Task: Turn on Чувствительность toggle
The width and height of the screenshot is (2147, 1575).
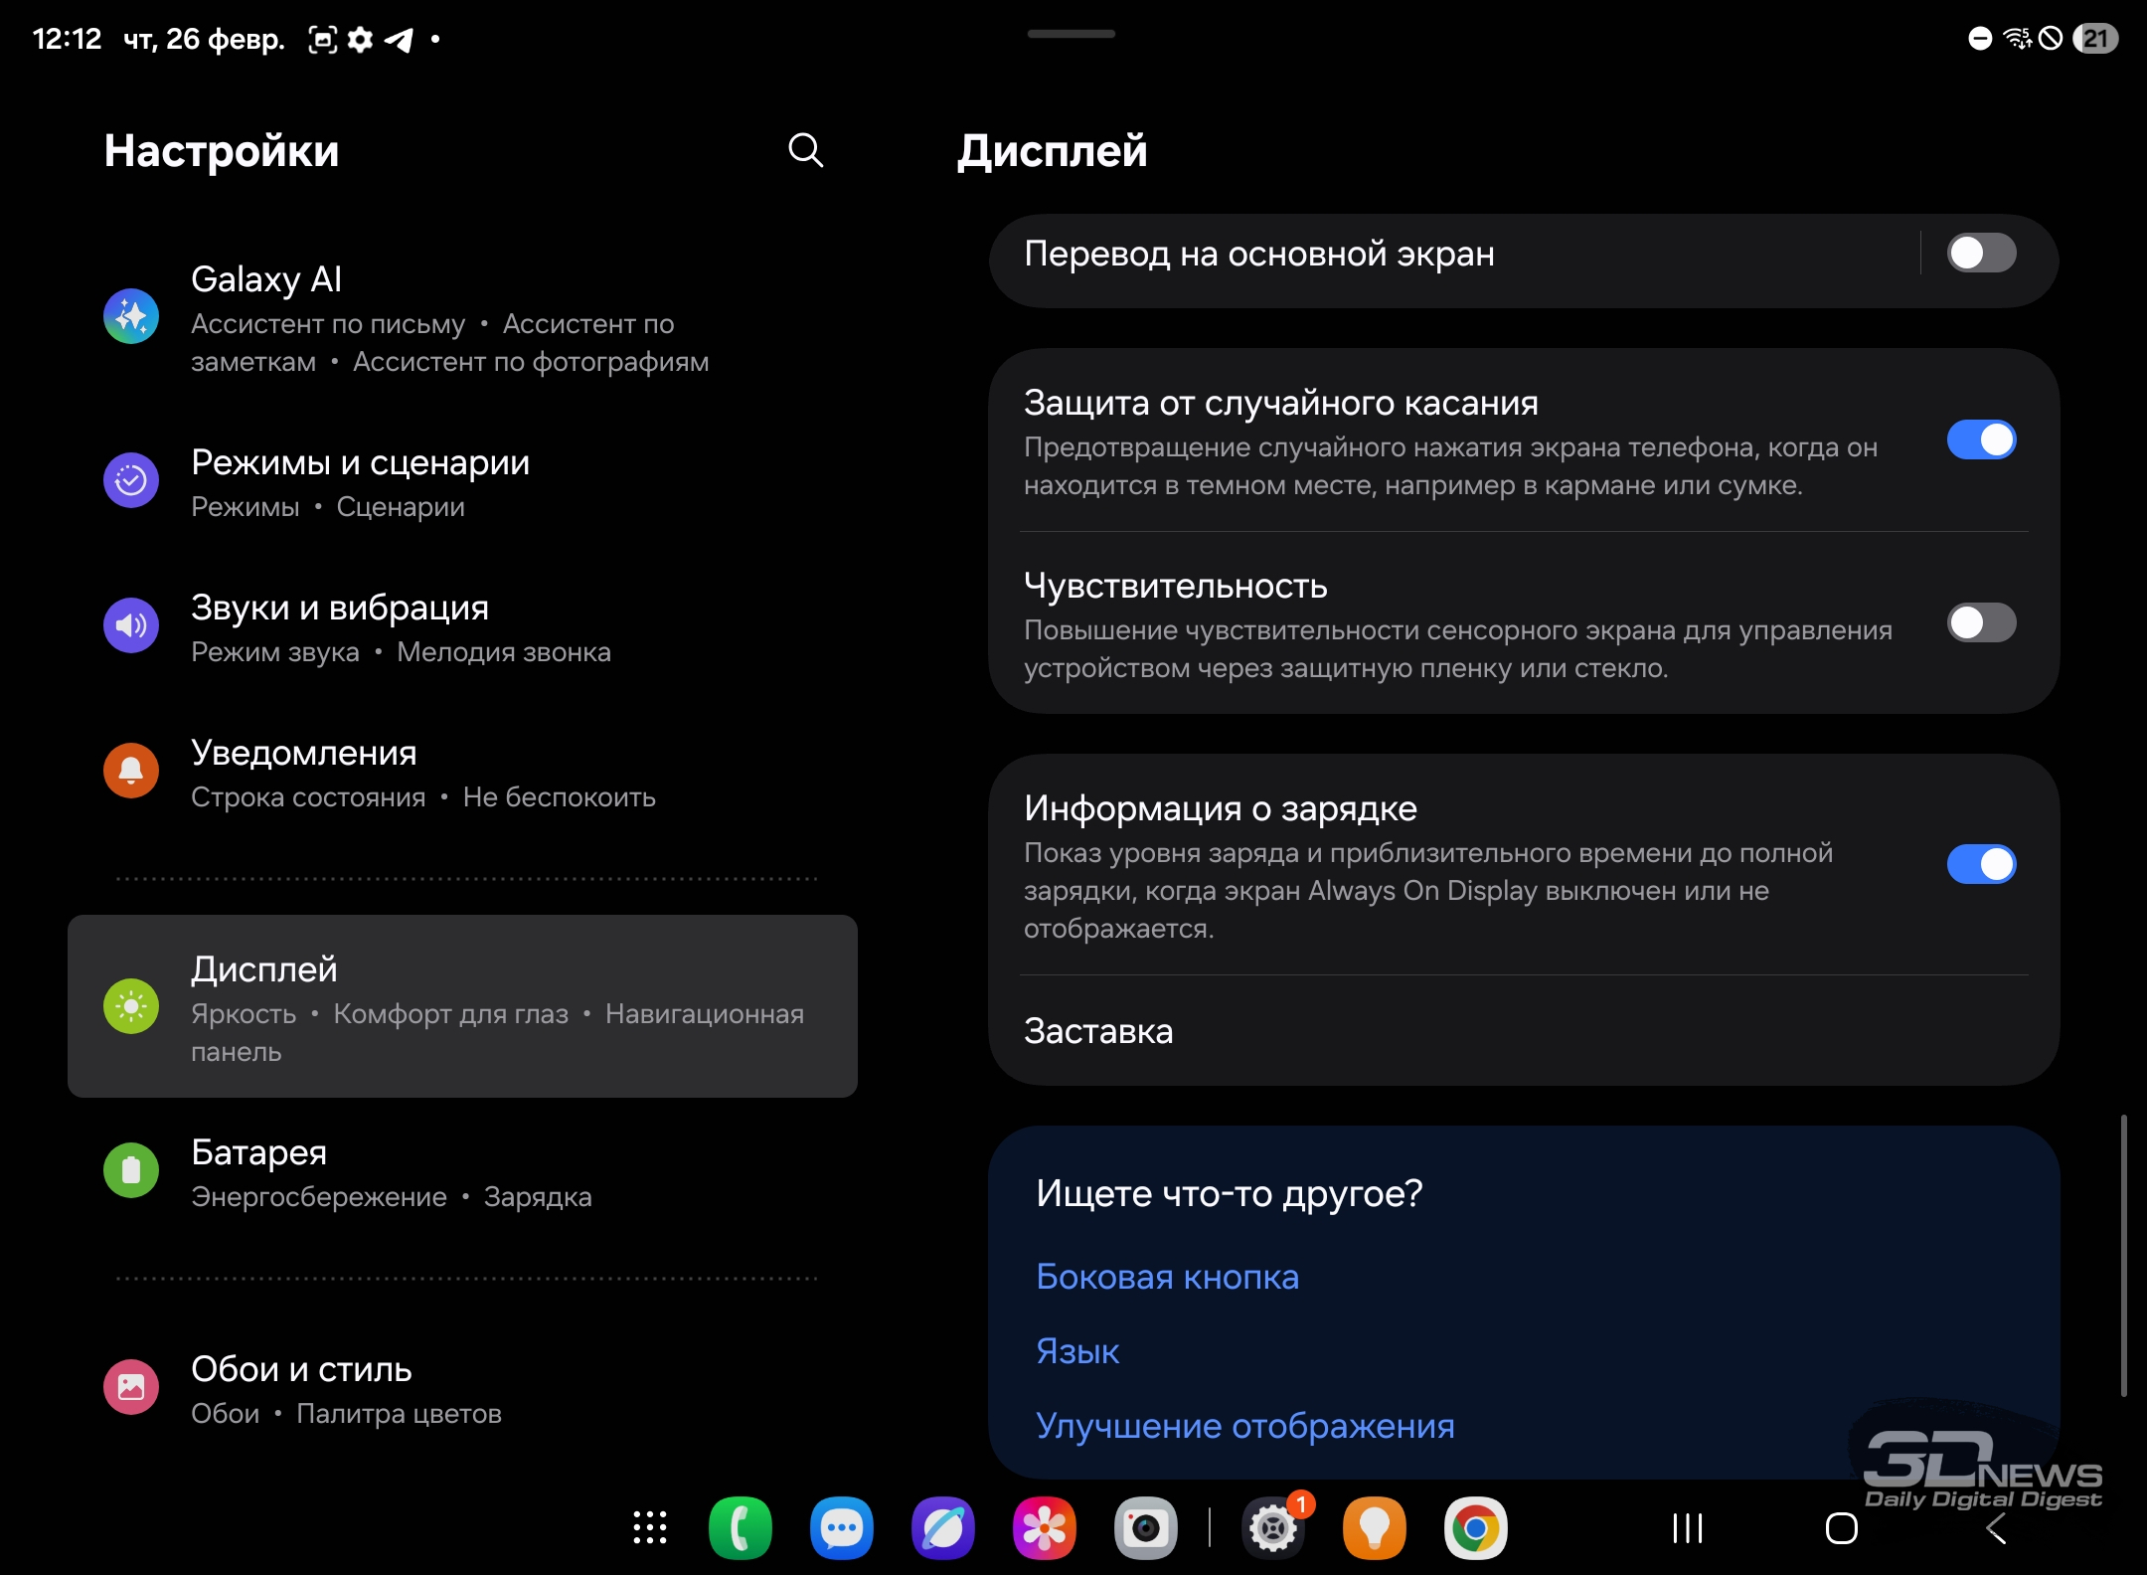Action: [1980, 622]
